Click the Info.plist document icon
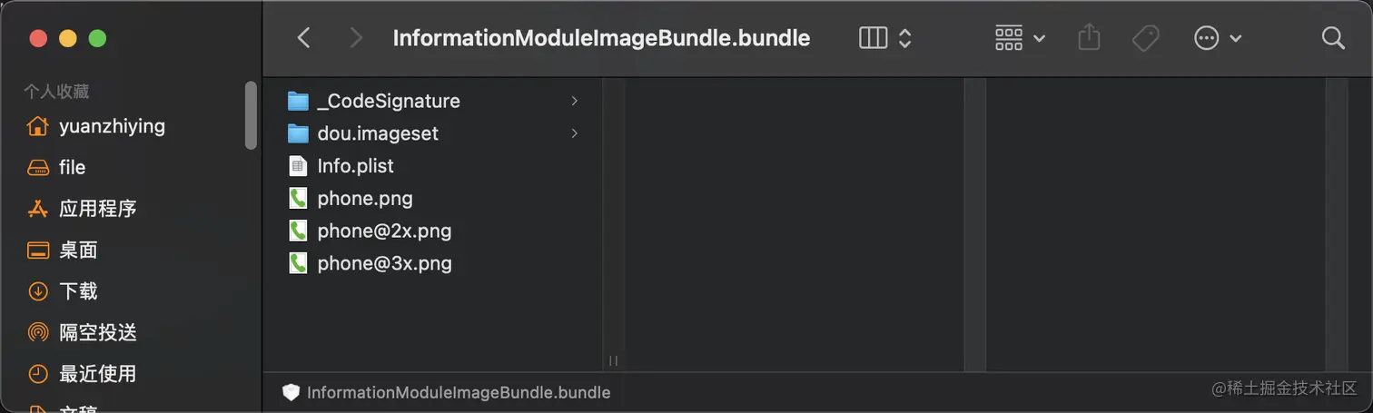1373x413 pixels. pyautogui.click(x=298, y=166)
